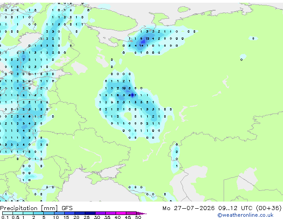Pick the lightest cyan 0.1–0.5 legend swatch
The image size is (283, 219).
click(8, 213)
